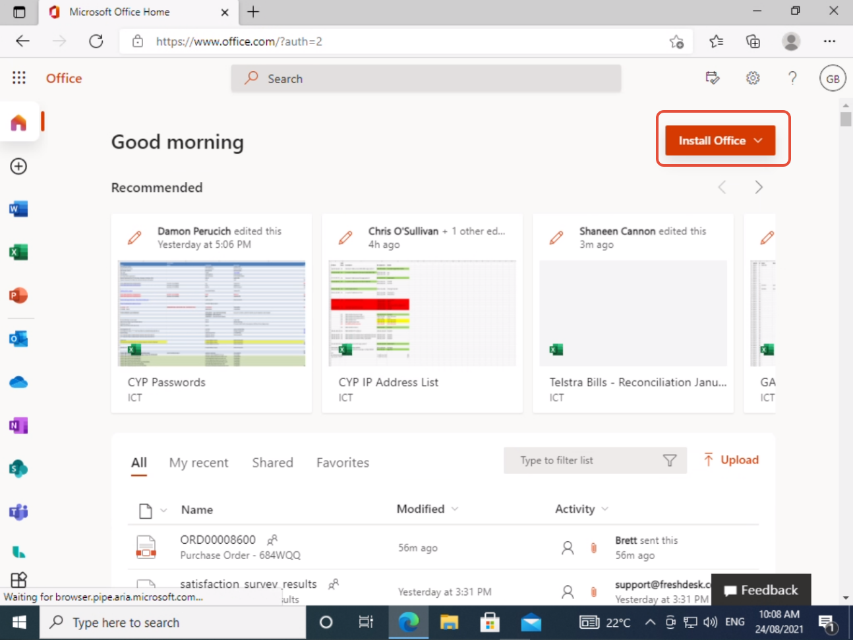Open the Help question mark
The height and width of the screenshot is (640, 853).
(792, 78)
